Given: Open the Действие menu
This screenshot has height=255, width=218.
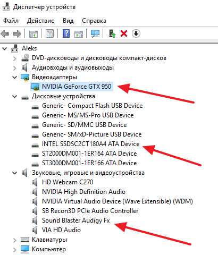Looking at the screenshot, I should tap(40, 21).
